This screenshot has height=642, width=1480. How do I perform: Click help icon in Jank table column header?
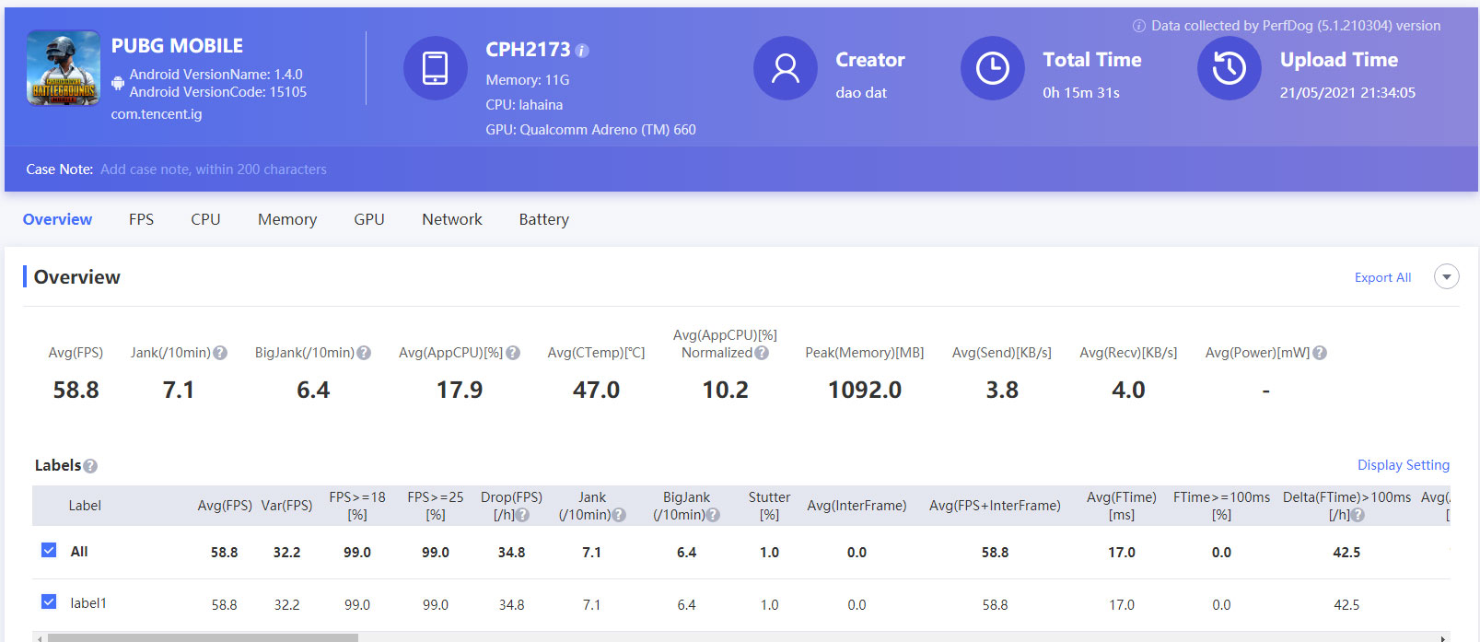(x=619, y=515)
